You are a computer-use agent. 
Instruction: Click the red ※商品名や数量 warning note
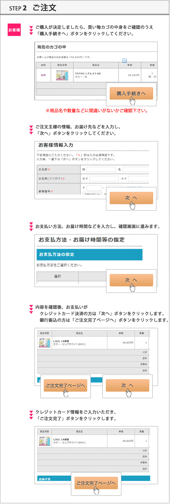pyautogui.click(x=96, y=111)
